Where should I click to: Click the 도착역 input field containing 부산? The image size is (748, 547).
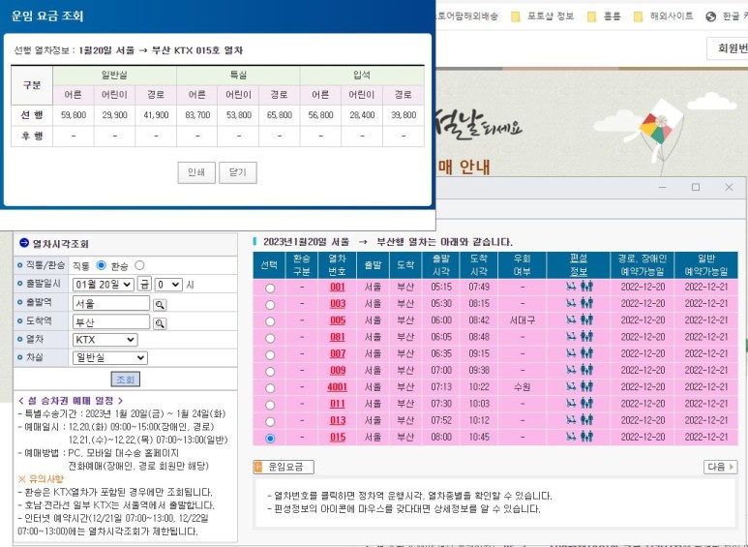(x=111, y=321)
